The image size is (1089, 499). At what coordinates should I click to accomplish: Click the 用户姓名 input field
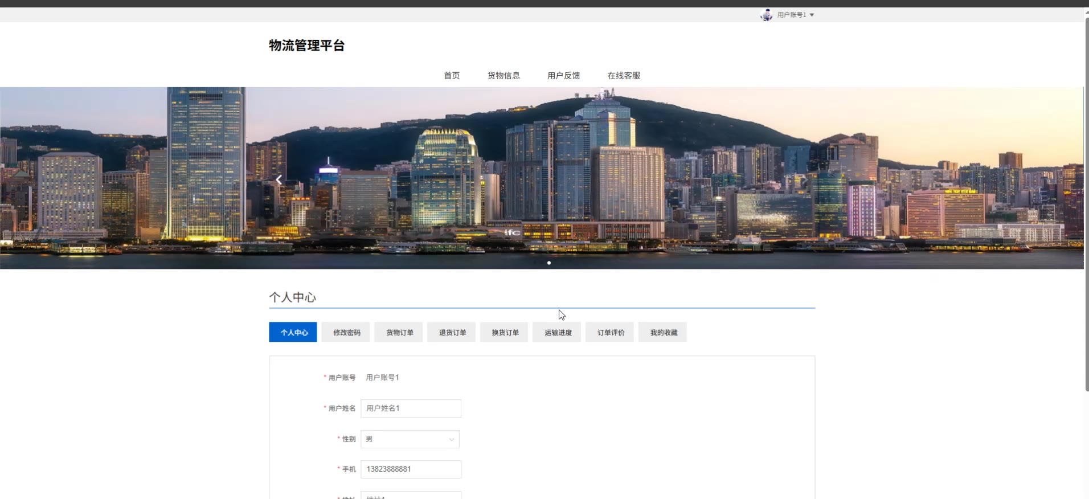pos(411,408)
